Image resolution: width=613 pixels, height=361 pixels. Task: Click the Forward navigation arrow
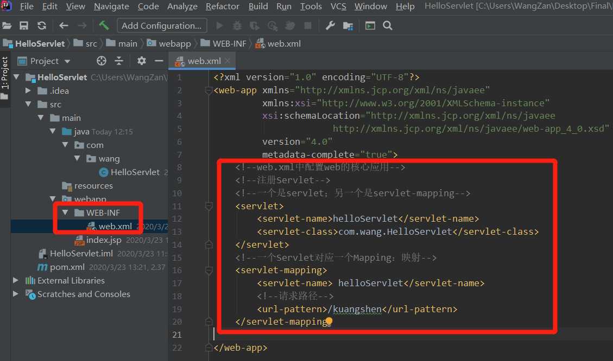coord(81,26)
